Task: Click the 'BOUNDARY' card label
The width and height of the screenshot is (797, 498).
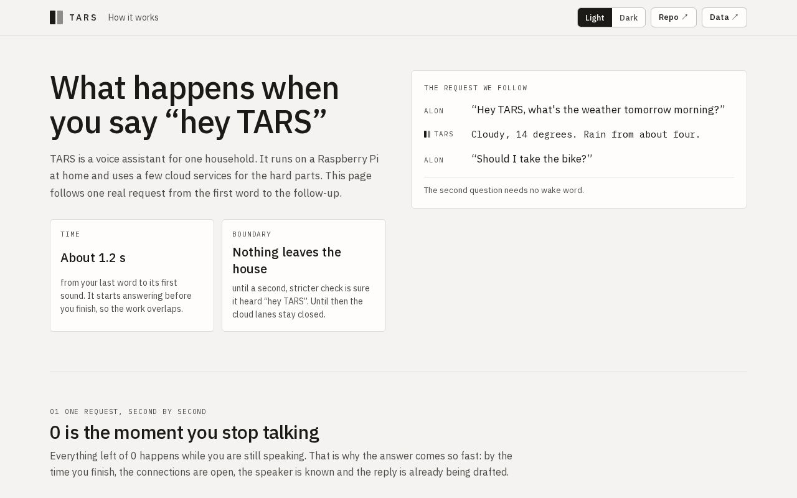Action: point(252,234)
